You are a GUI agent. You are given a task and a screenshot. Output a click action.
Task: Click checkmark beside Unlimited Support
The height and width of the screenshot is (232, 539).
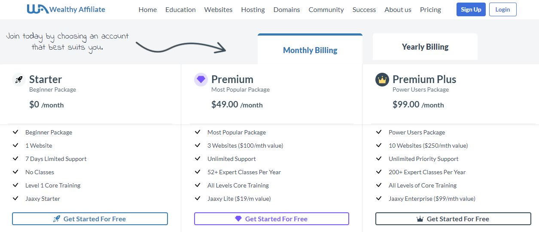[198, 158]
